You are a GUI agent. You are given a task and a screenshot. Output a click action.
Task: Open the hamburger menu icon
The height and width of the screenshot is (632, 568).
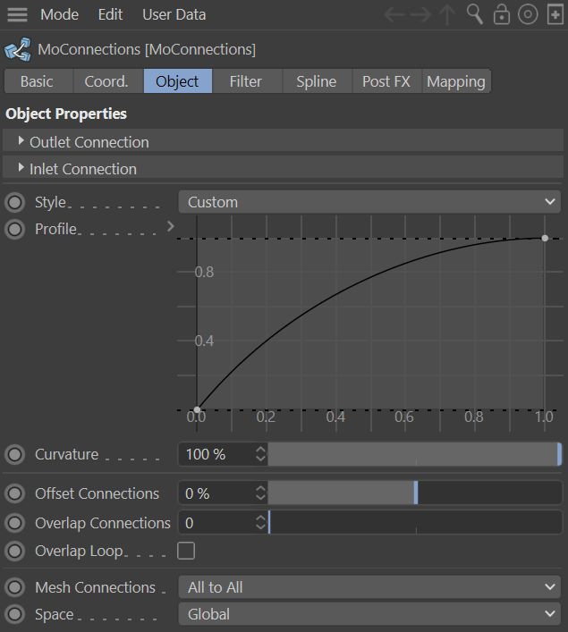(17, 15)
